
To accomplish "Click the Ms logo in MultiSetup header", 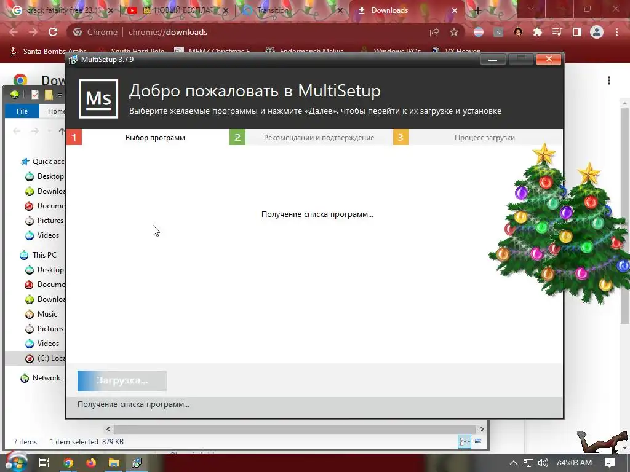I will click(98, 99).
